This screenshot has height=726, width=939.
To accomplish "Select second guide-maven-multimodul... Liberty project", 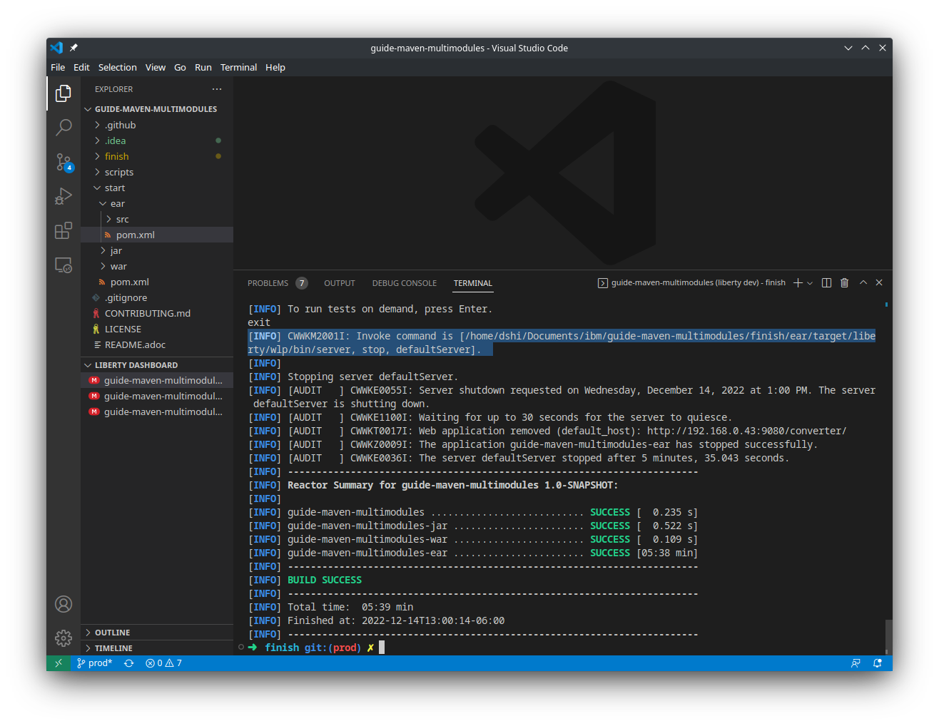I will click(x=157, y=396).
